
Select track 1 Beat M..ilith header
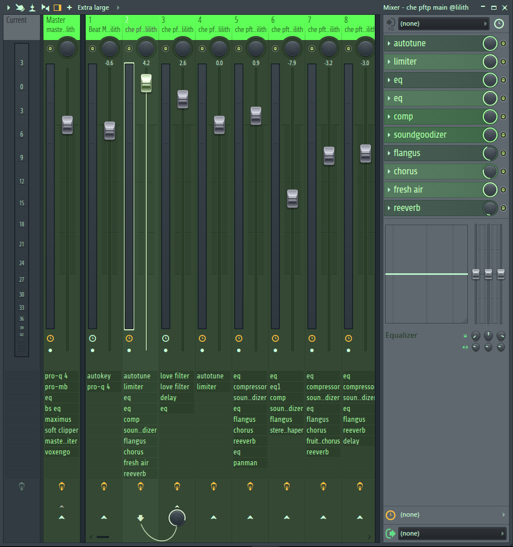click(104, 27)
